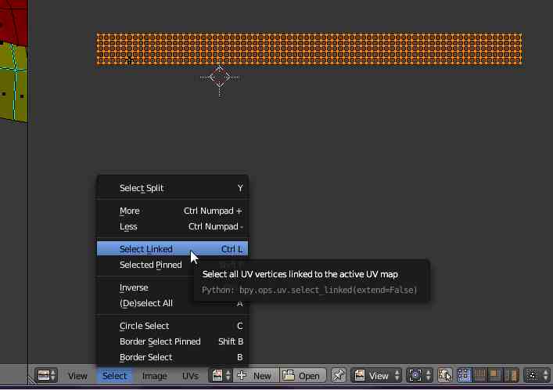Viewport: 553px width, 390px height.
Task: Choose Border Select menu entry
Action: [172, 357]
